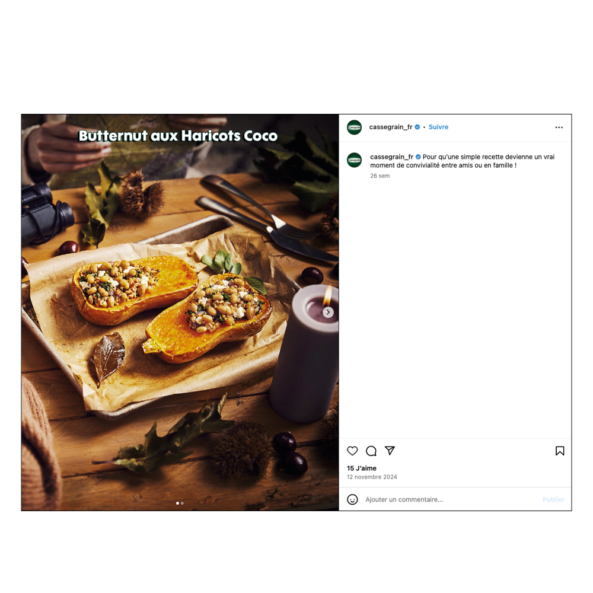Click the verified badge in the post header
The image size is (593, 593).
(x=417, y=127)
